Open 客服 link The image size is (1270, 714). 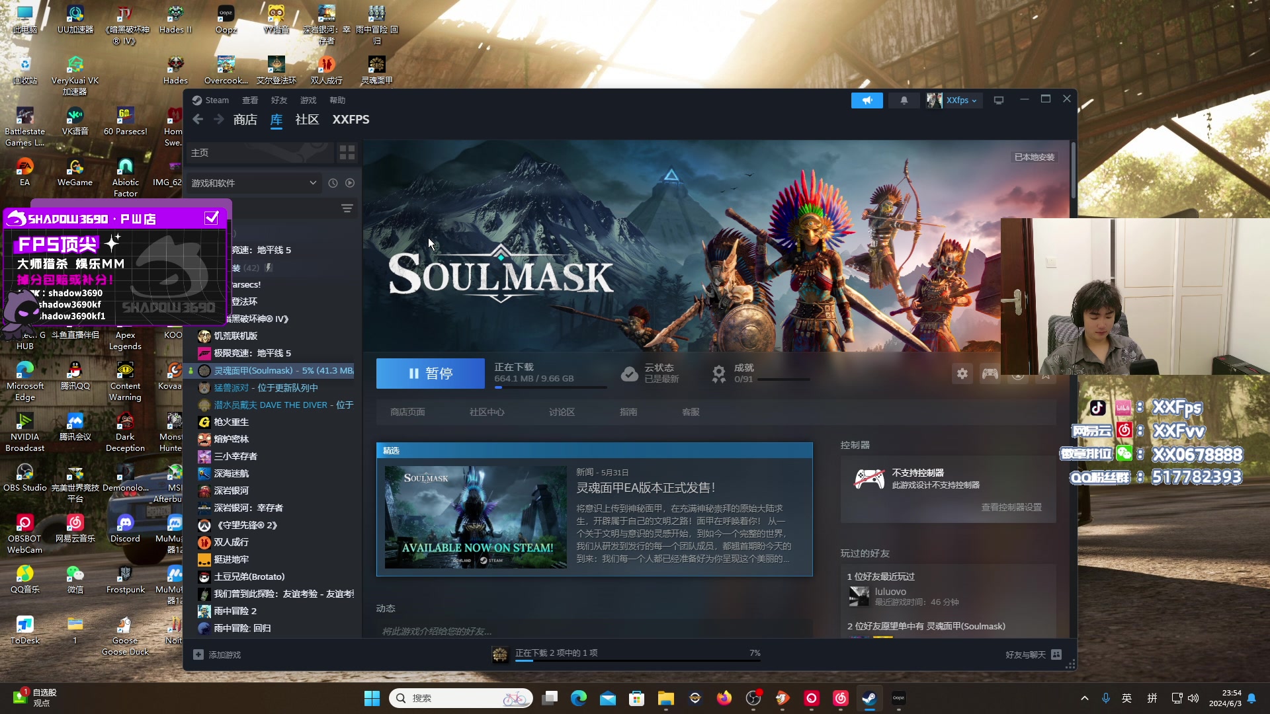pyautogui.click(x=691, y=412)
